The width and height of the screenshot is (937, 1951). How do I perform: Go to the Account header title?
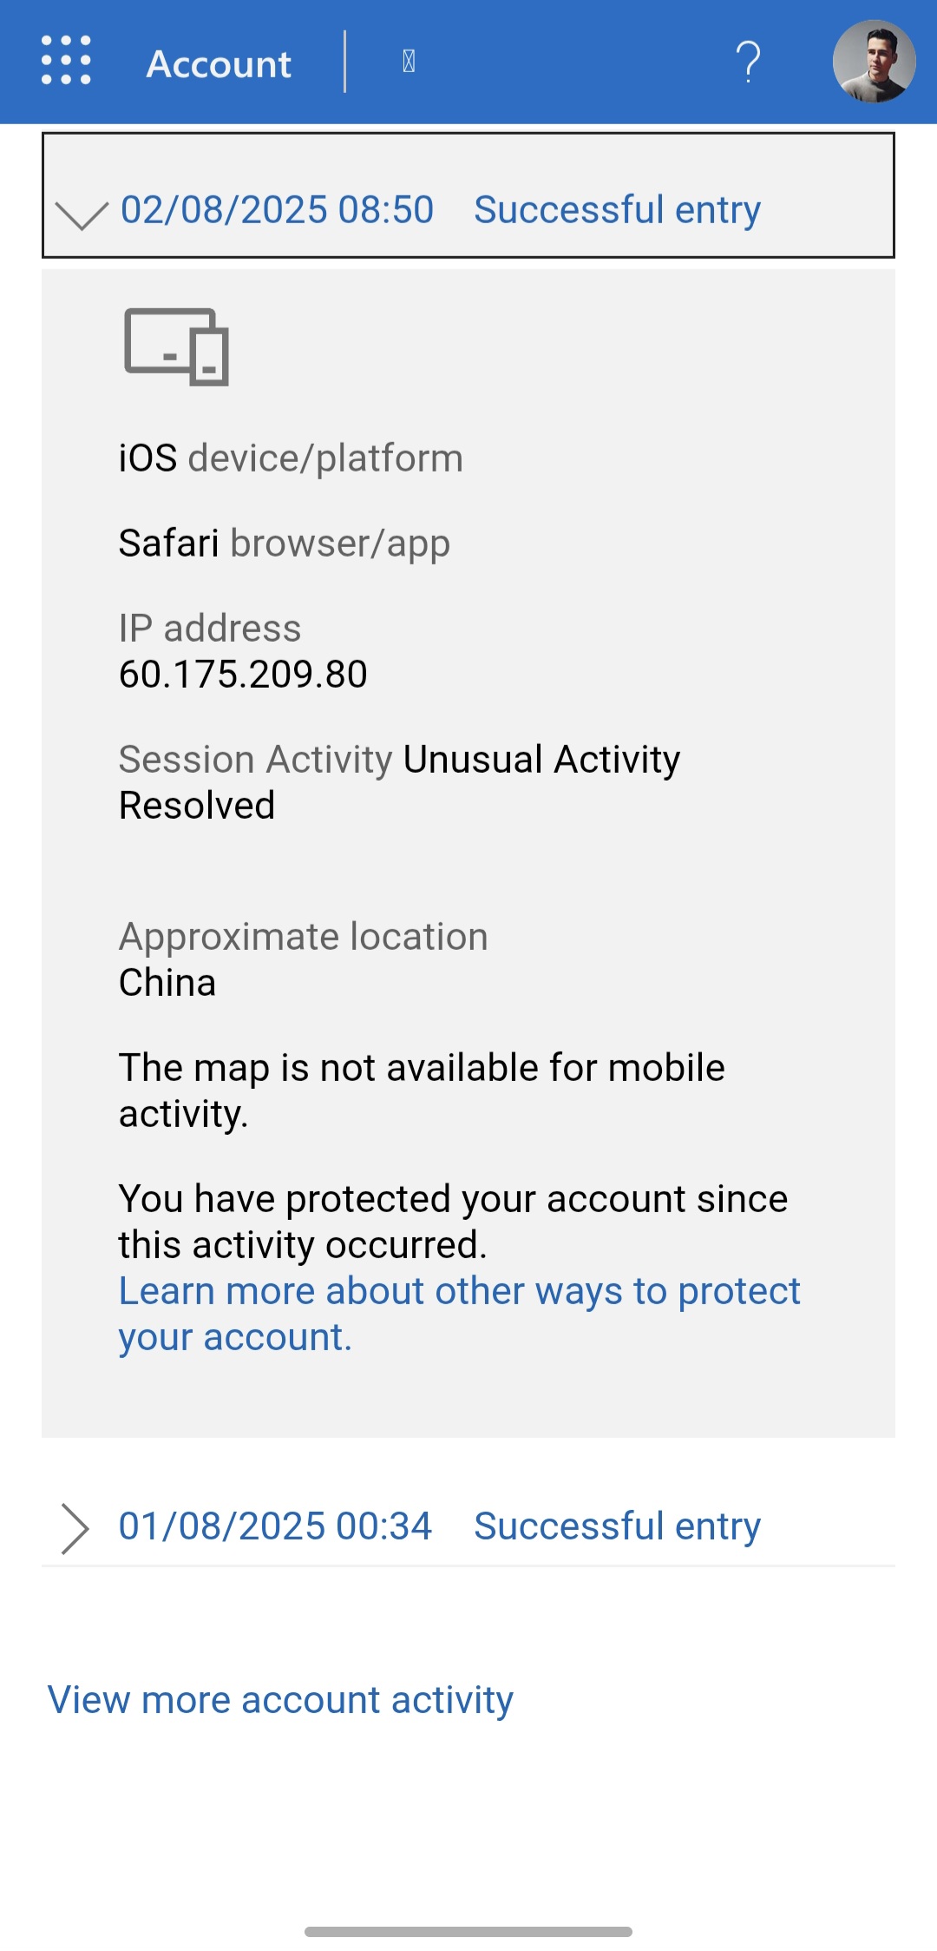click(x=219, y=64)
